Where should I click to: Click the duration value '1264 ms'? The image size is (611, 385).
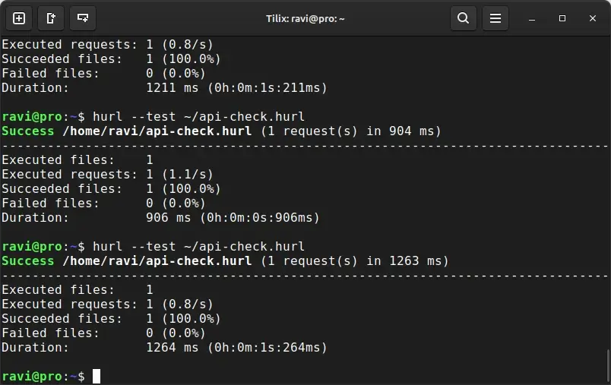coord(173,347)
